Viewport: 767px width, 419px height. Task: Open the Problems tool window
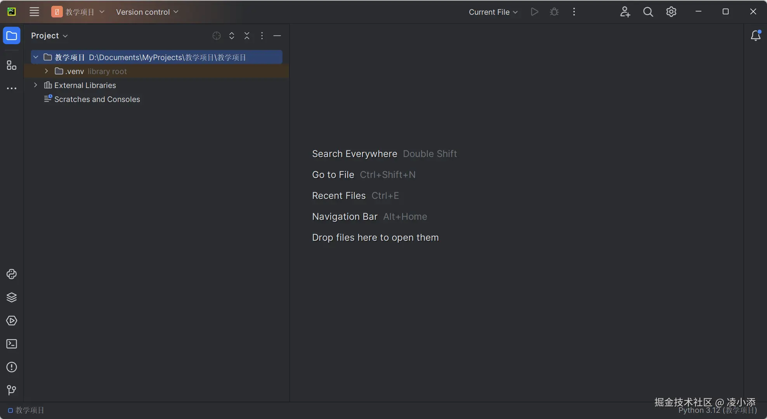point(12,367)
